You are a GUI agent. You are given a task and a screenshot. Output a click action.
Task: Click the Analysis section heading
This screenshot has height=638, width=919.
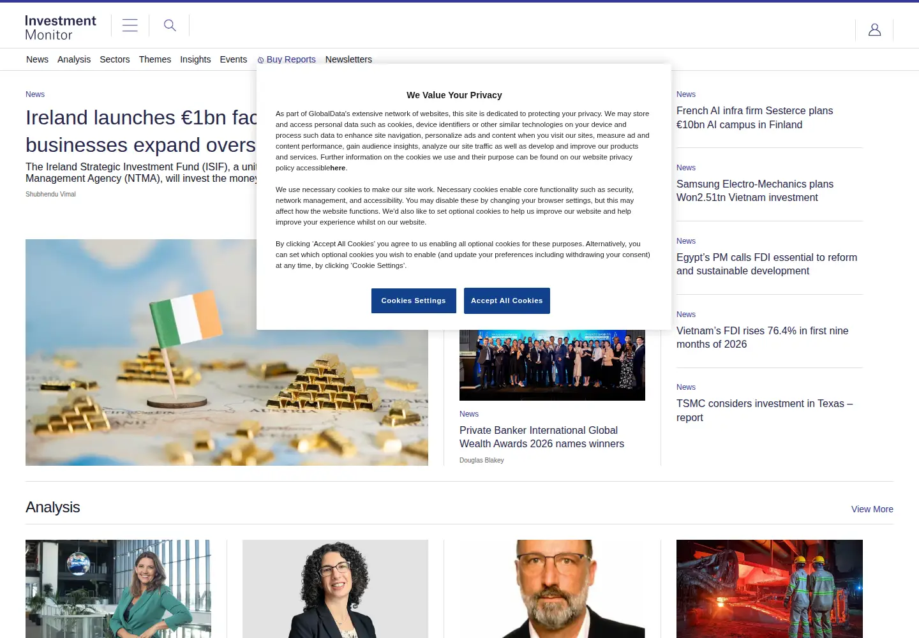coord(53,507)
